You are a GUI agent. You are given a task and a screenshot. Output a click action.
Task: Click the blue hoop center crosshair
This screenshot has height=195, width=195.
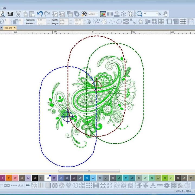pos(67,116)
